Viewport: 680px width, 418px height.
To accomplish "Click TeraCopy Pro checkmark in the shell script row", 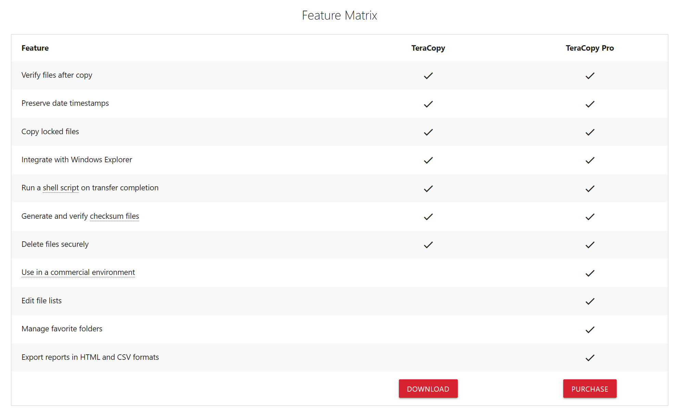I will pyautogui.click(x=590, y=189).
